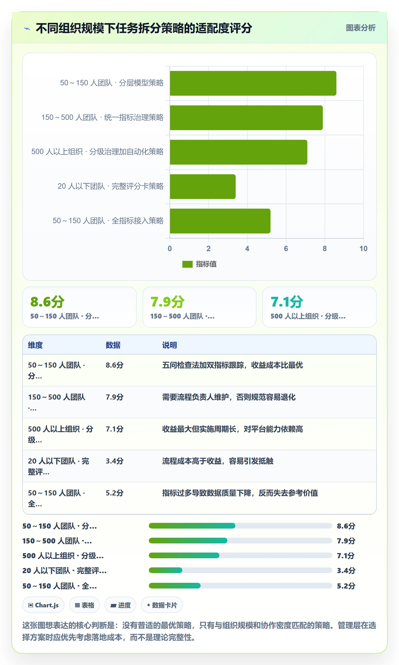Click the 图表分析 label in header
Image resolution: width=399 pixels, height=665 pixels.
click(x=361, y=28)
